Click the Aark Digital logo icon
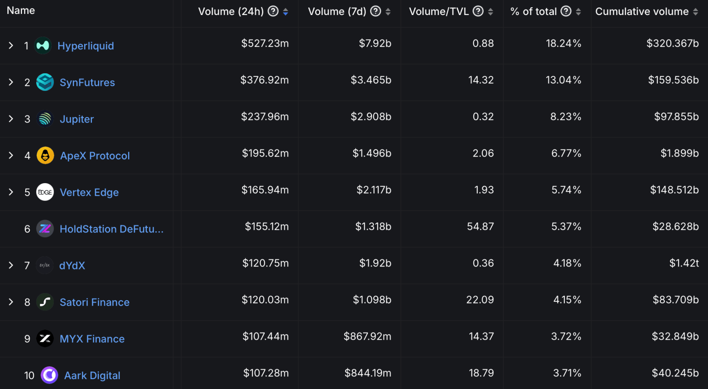708x389 pixels. point(50,375)
